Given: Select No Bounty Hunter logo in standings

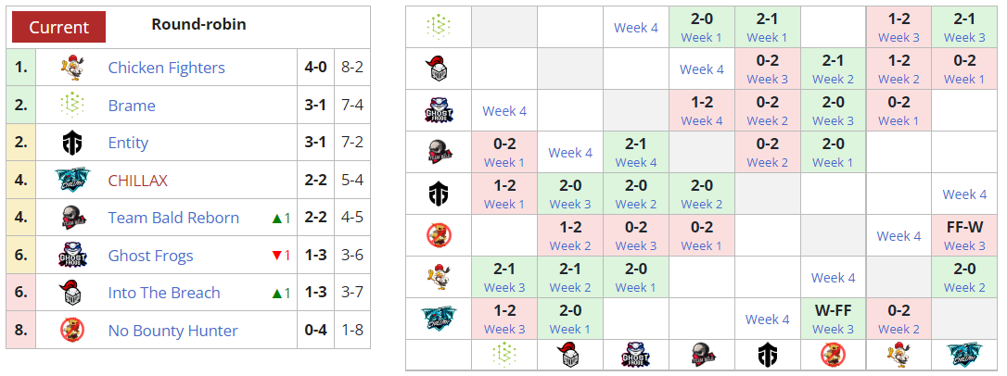Looking at the screenshot, I should 73,331.
